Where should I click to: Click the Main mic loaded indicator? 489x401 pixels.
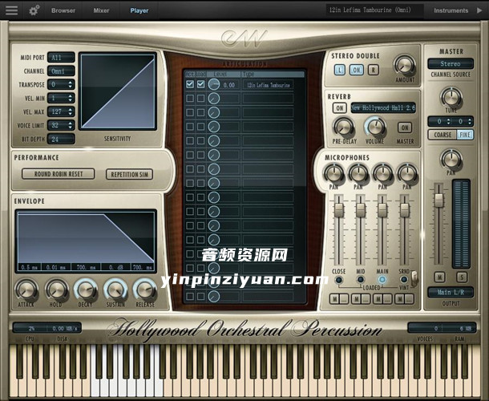[x=382, y=280]
